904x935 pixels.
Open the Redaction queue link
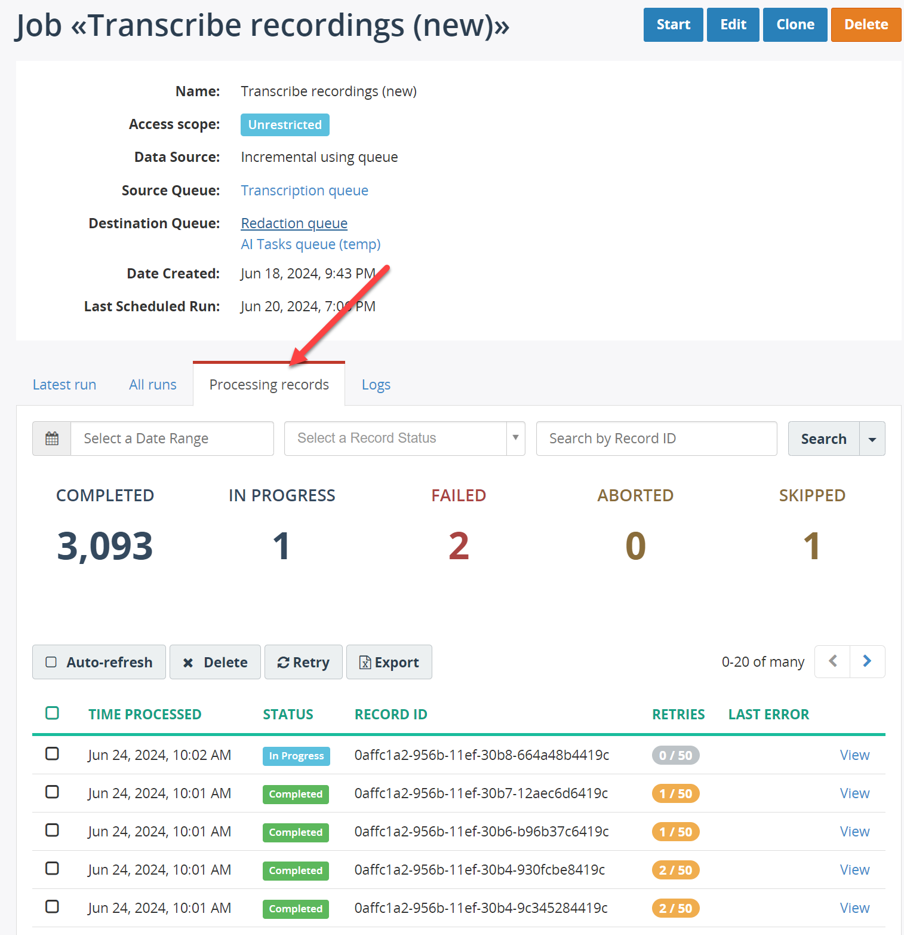tap(294, 223)
